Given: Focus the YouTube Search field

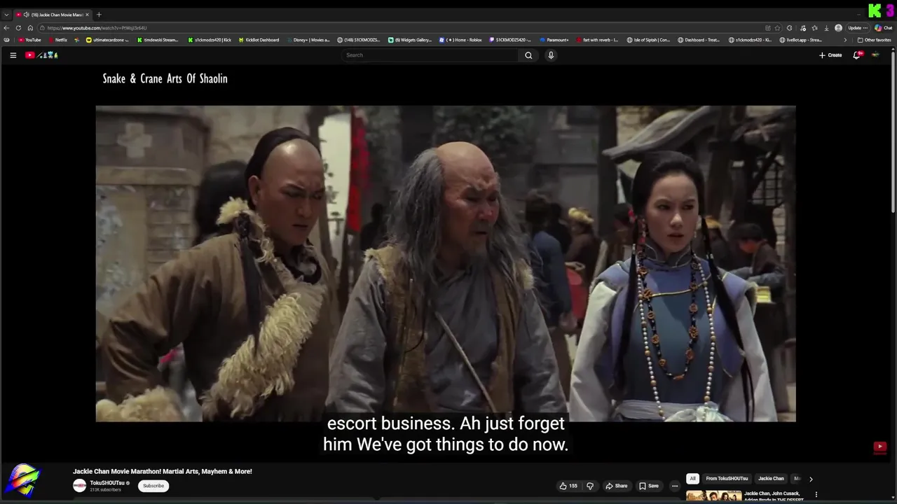Looking at the screenshot, I should click(x=430, y=55).
